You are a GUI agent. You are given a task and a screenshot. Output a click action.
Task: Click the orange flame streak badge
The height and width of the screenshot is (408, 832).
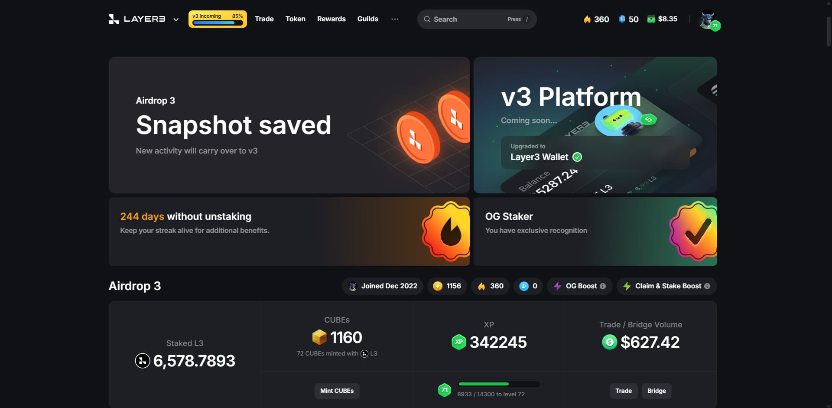pos(446,231)
